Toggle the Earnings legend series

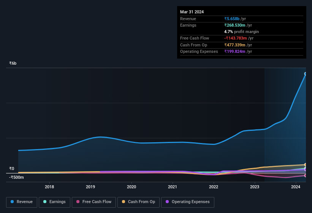click(x=54, y=202)
